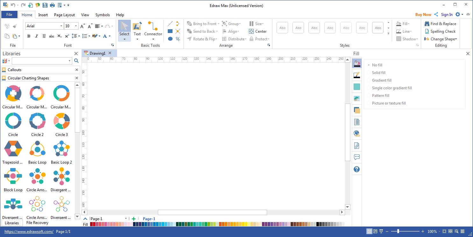Open the Comments side panel icon

click(x=357, y=157)
